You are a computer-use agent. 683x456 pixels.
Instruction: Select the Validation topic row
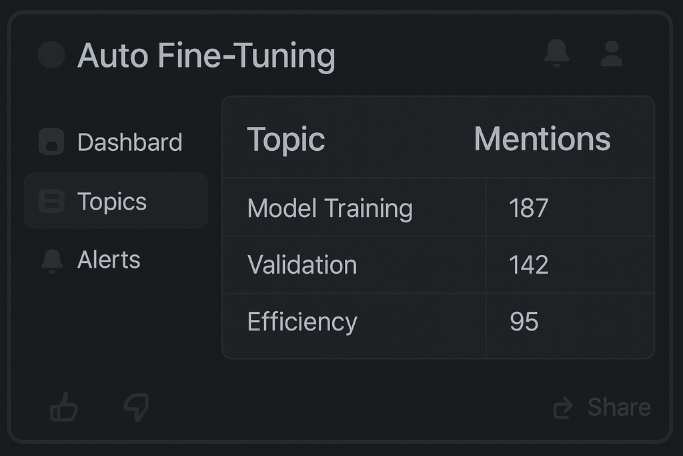point(302,265)
